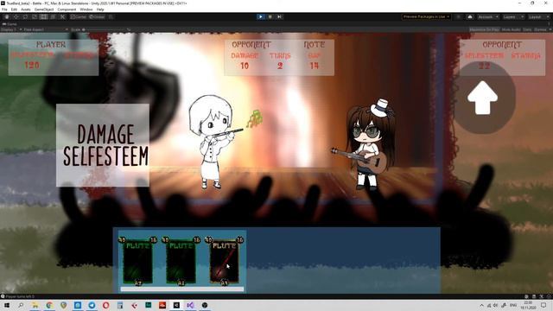Open Telegram from the taskbar
The height and width of the screenshot is (311, 553).
[x=92, y=305]
